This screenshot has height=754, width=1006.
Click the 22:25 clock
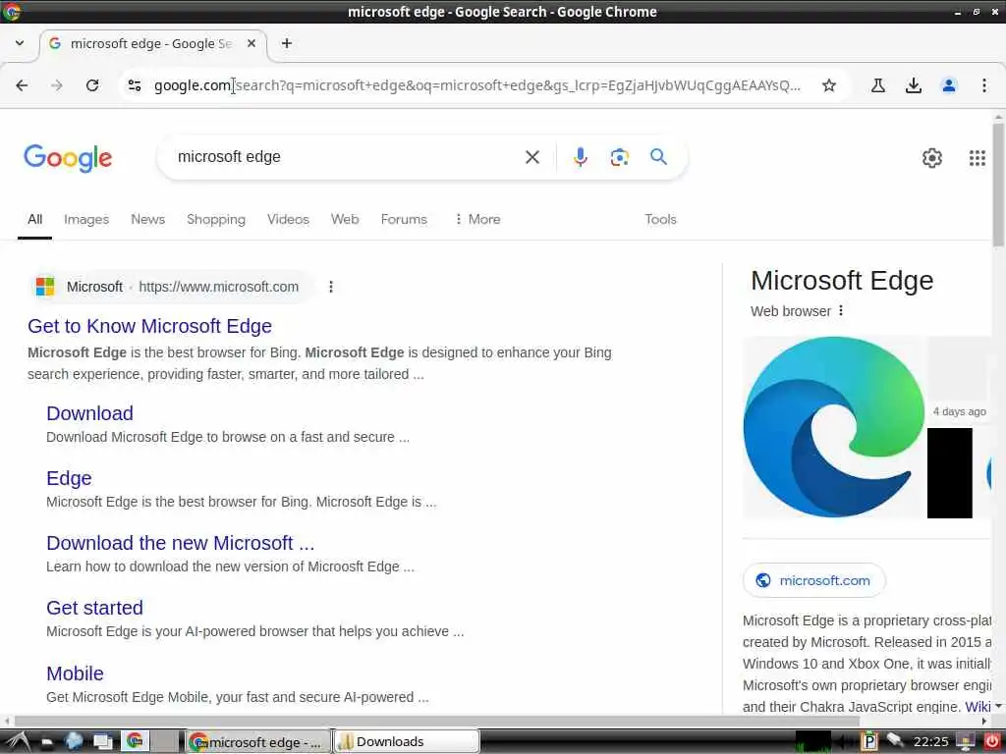(x=930, y=742)
